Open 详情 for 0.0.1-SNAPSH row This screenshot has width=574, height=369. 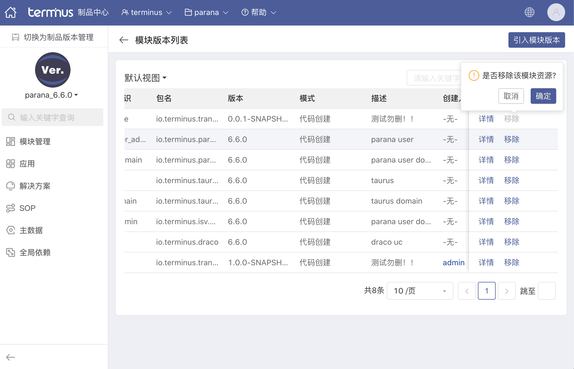pos(486,119)
